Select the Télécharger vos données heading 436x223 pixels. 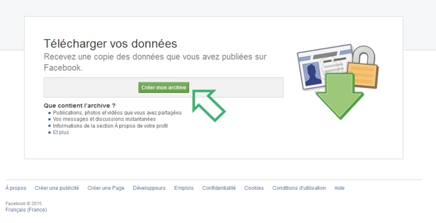pos(111,44)
